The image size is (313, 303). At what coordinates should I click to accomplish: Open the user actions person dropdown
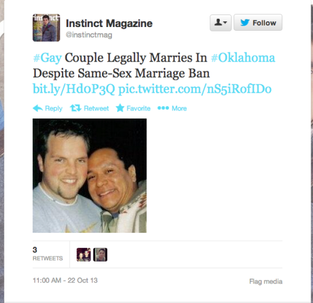click(x=220, y=23)
